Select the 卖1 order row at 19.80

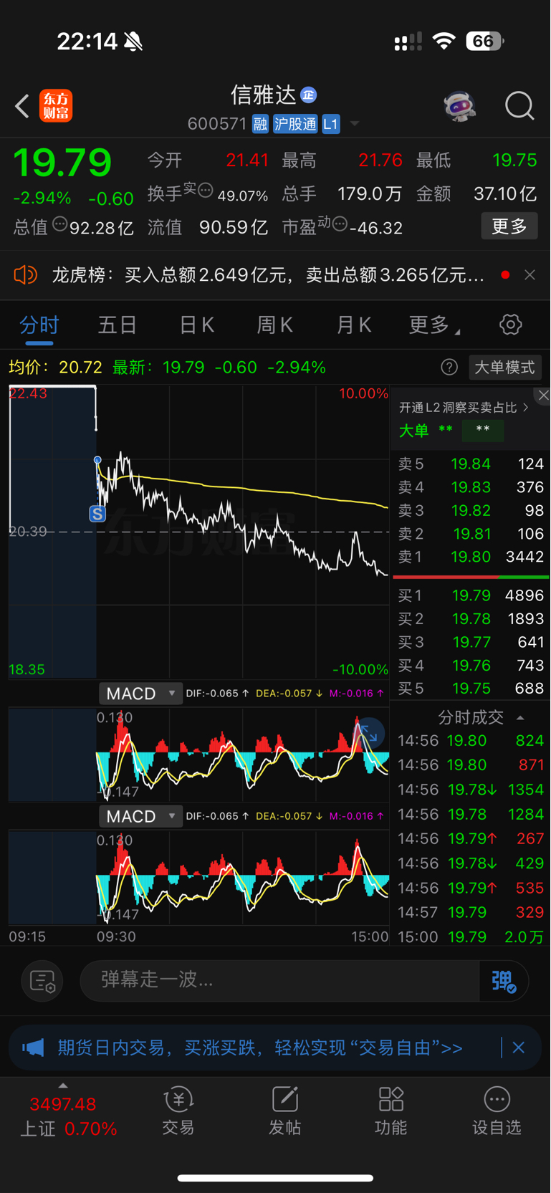click(471, 557)
